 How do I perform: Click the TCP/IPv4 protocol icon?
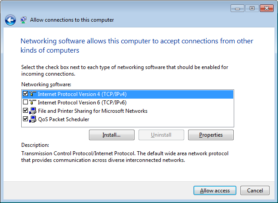[33, 94]
